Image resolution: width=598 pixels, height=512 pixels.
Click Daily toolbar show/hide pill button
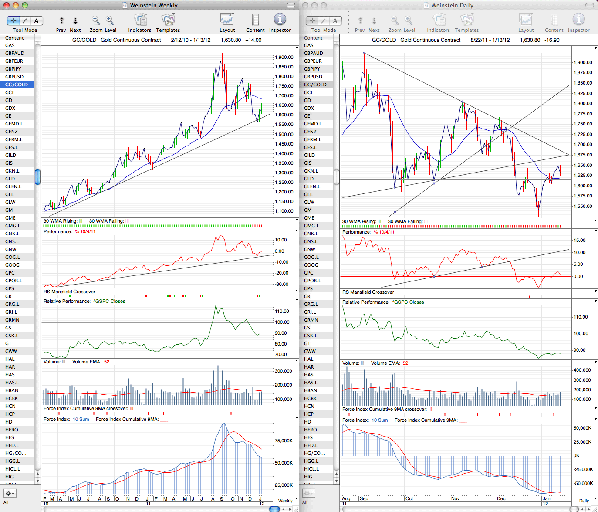(x=590, y=5)
